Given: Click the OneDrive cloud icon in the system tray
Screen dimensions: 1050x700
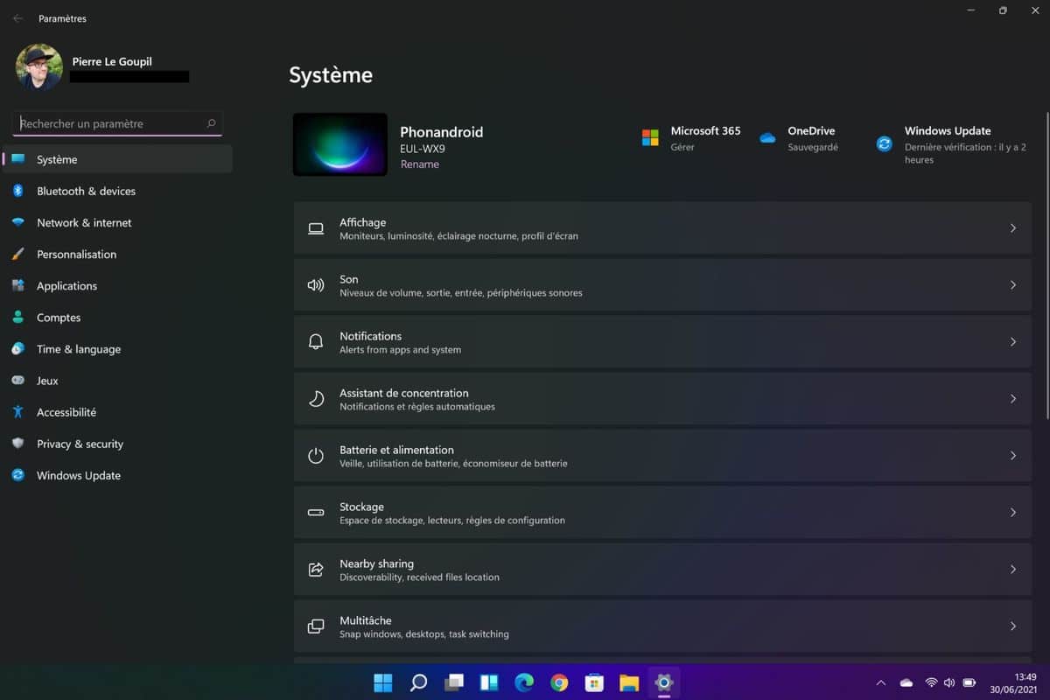Looking at the screenshot, I should (906, 682).
